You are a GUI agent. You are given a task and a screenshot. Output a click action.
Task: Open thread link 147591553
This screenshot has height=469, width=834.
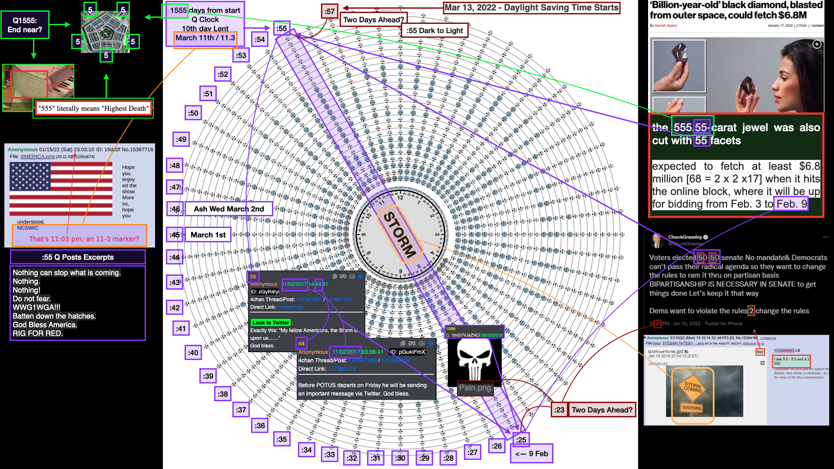coord(309,300)
